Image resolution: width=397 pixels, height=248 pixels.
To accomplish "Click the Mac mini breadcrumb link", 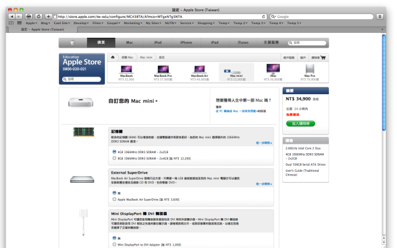I will point(146,58).
